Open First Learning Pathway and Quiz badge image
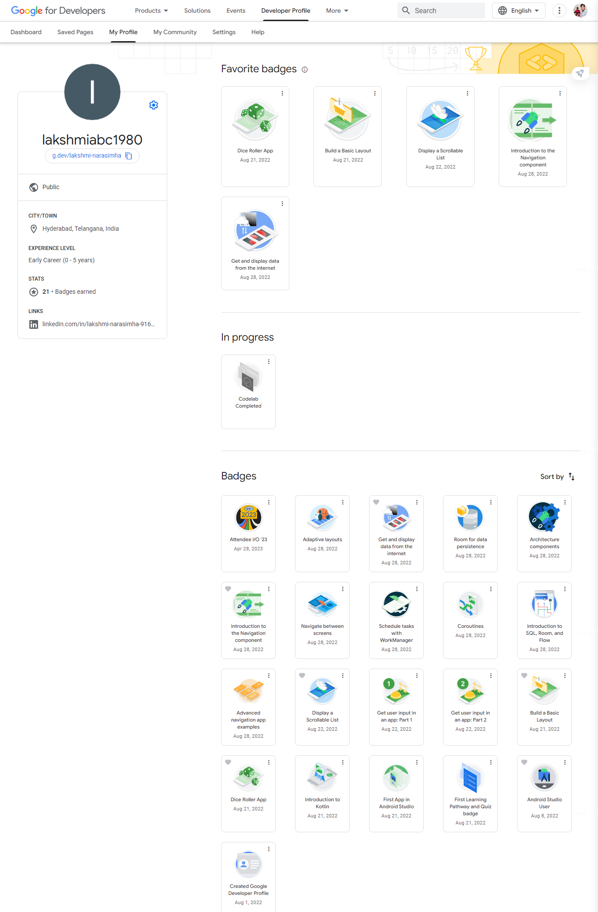Viewport: 598px width, 912px height. [x=471, y=777]
